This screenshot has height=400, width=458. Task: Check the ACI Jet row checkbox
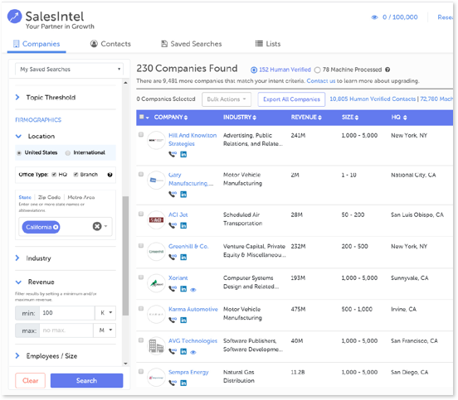(x=141, y=214)
